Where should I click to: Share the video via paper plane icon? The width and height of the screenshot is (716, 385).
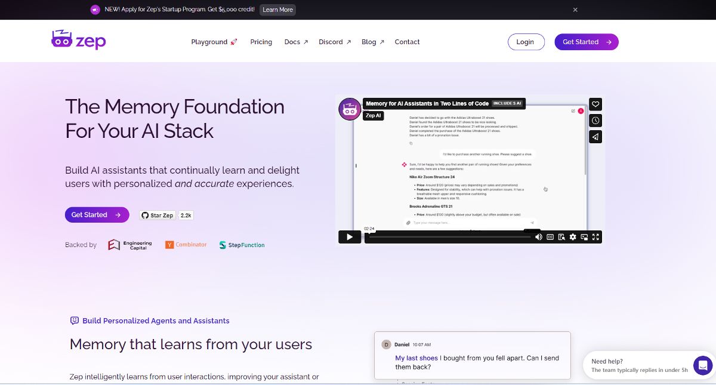[595, 137]
